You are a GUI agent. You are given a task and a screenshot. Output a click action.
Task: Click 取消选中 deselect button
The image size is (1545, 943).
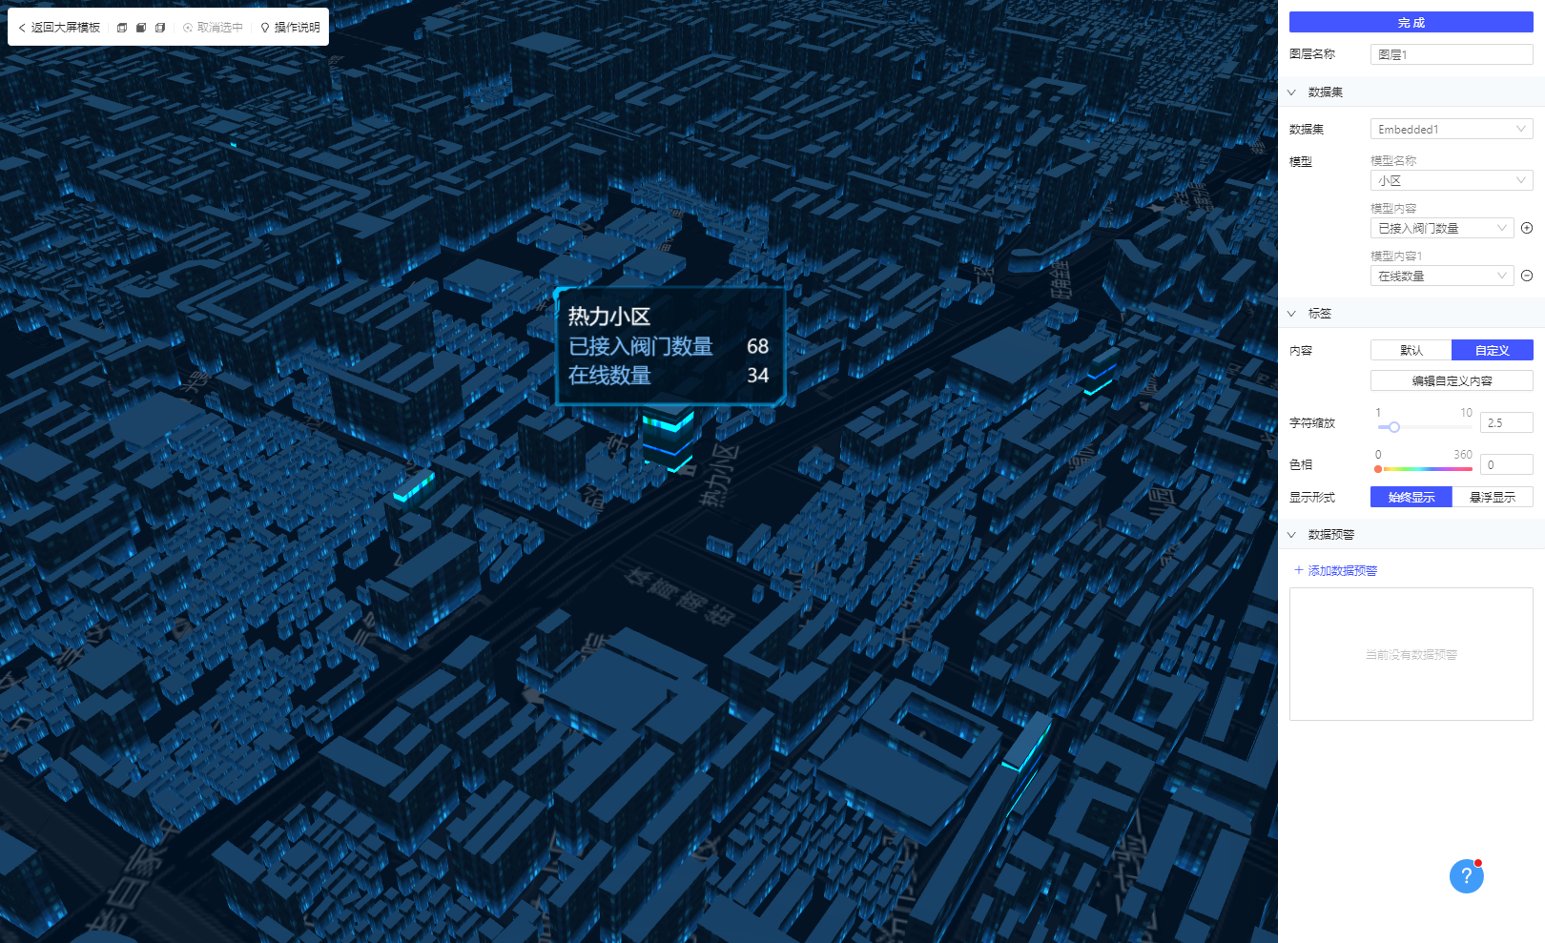click(x=213, y=28)
